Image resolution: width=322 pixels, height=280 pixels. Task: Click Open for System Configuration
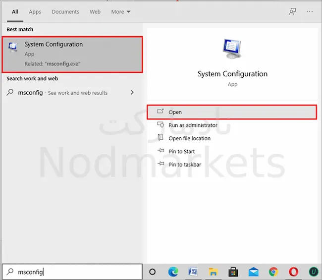pos(232,112)
